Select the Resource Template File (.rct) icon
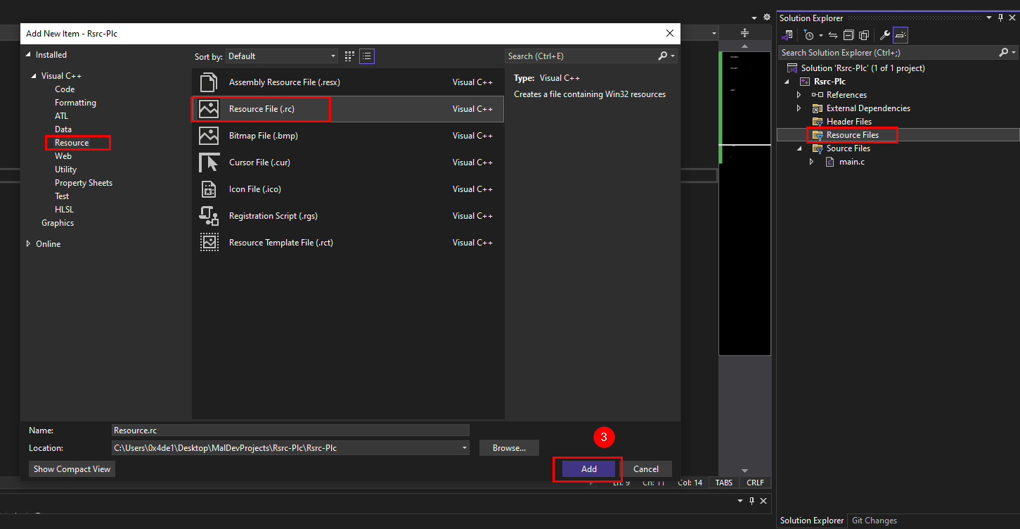This screenshot has height=529, width=1020. click(209, 243)
